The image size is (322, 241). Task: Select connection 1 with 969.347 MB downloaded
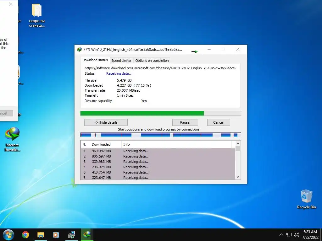coord(158,151)
